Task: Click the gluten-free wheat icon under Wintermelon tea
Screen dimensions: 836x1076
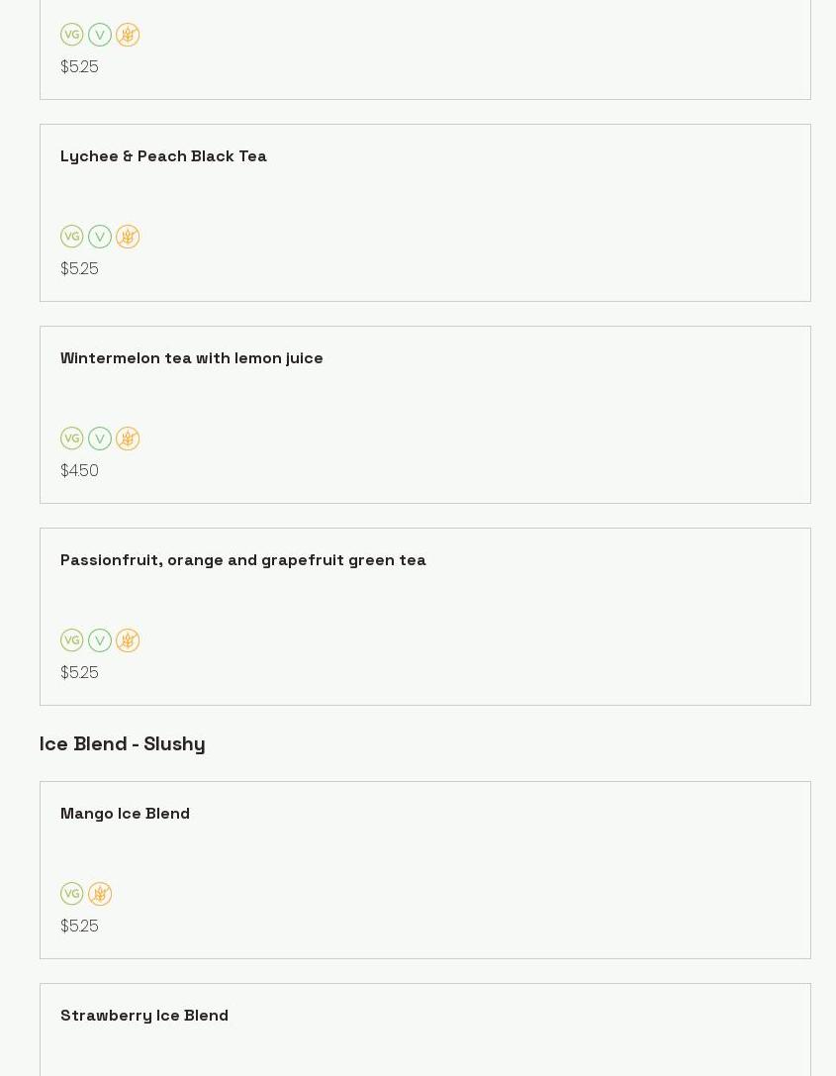Action: (x=128, y=439)
